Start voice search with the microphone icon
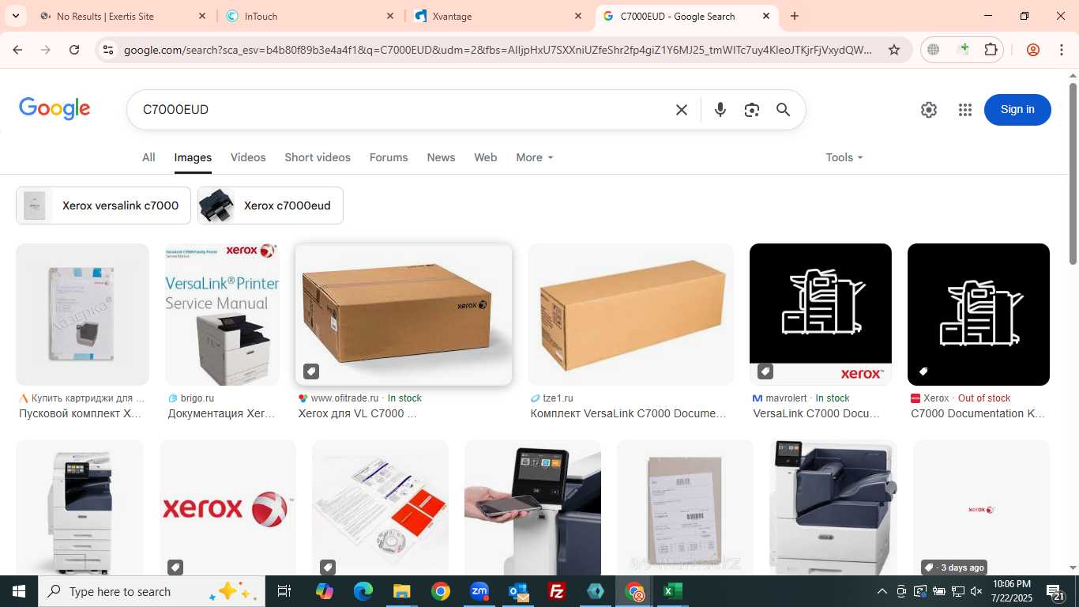1079x607 pixels. pos(720,110)
